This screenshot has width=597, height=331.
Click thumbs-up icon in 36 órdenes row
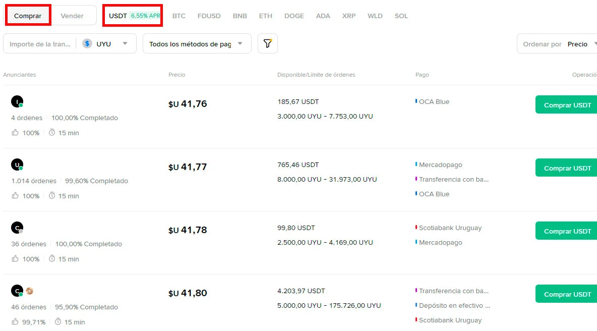point(15,259)
